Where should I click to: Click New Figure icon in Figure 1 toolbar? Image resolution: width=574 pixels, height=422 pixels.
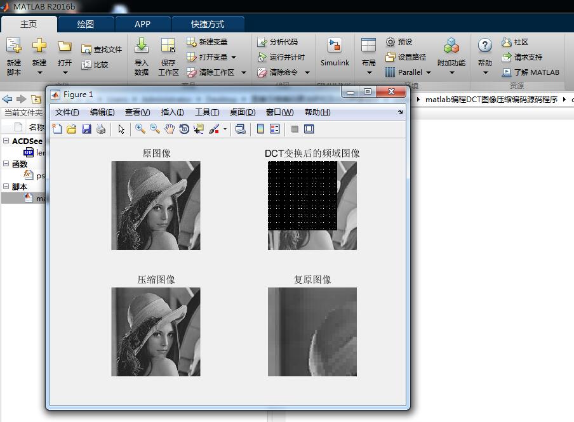[57, 129]
